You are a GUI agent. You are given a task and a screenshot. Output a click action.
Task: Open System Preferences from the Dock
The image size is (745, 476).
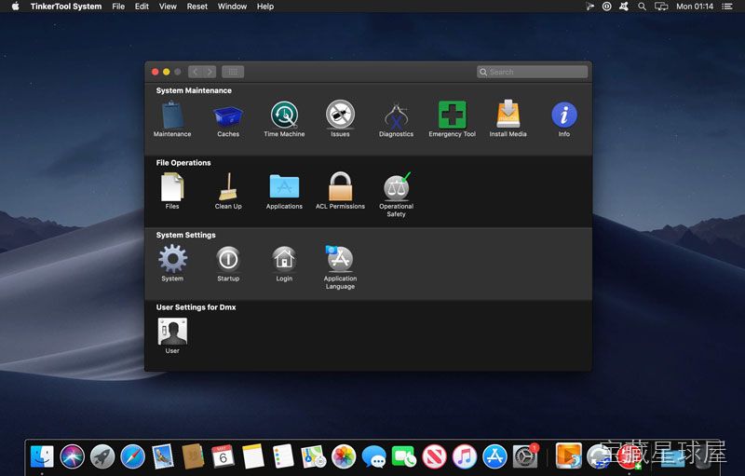[524, 456]
